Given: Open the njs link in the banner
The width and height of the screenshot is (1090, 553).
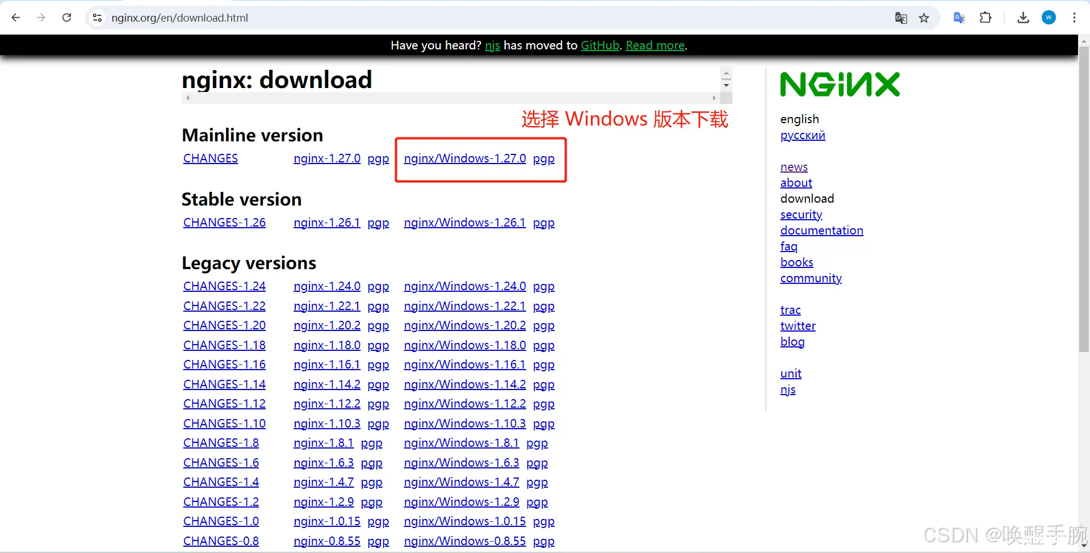Looking at the screenshot, I should 492,45.
